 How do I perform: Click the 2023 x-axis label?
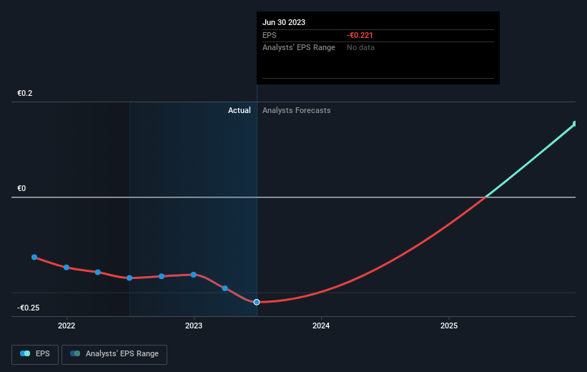[x=194, y=325]
